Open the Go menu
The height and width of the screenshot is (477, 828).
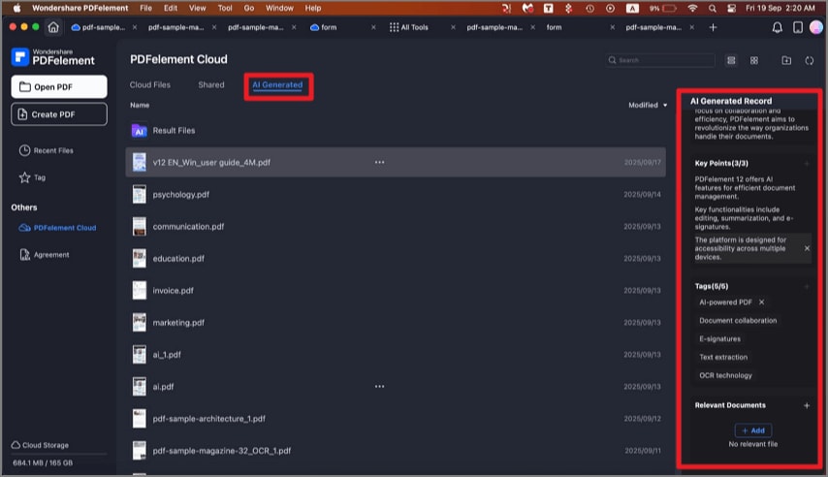[x=249, y=8]
